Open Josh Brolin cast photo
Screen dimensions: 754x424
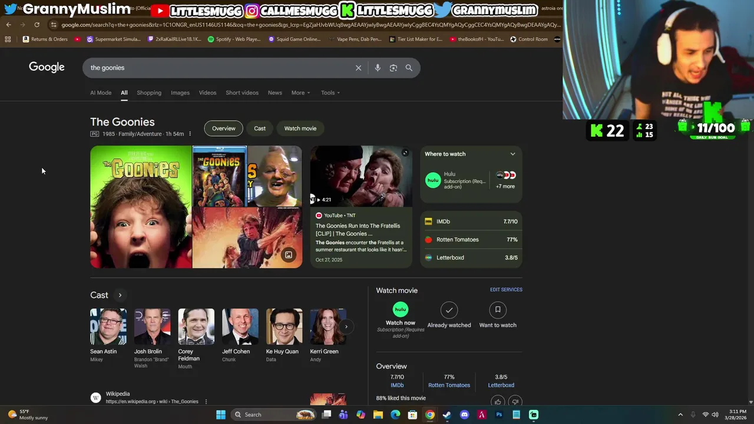tap(152, 326)
